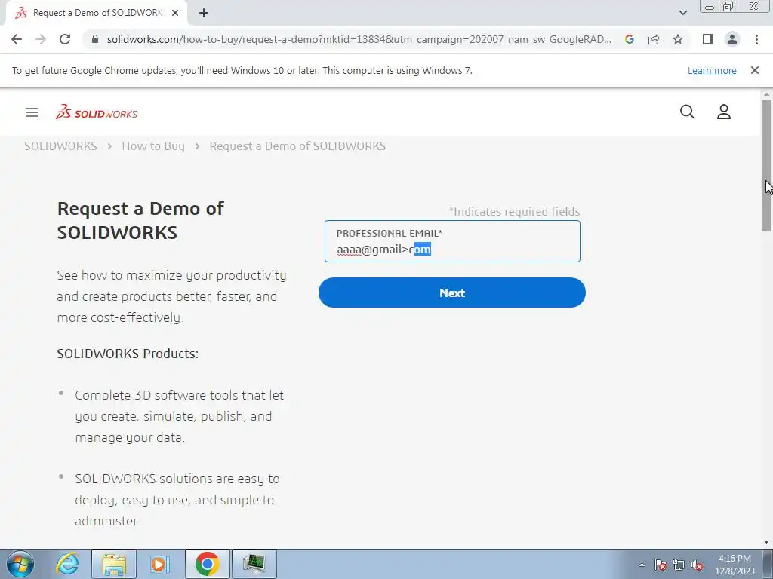Click the address bar URL

click(359, 39)
